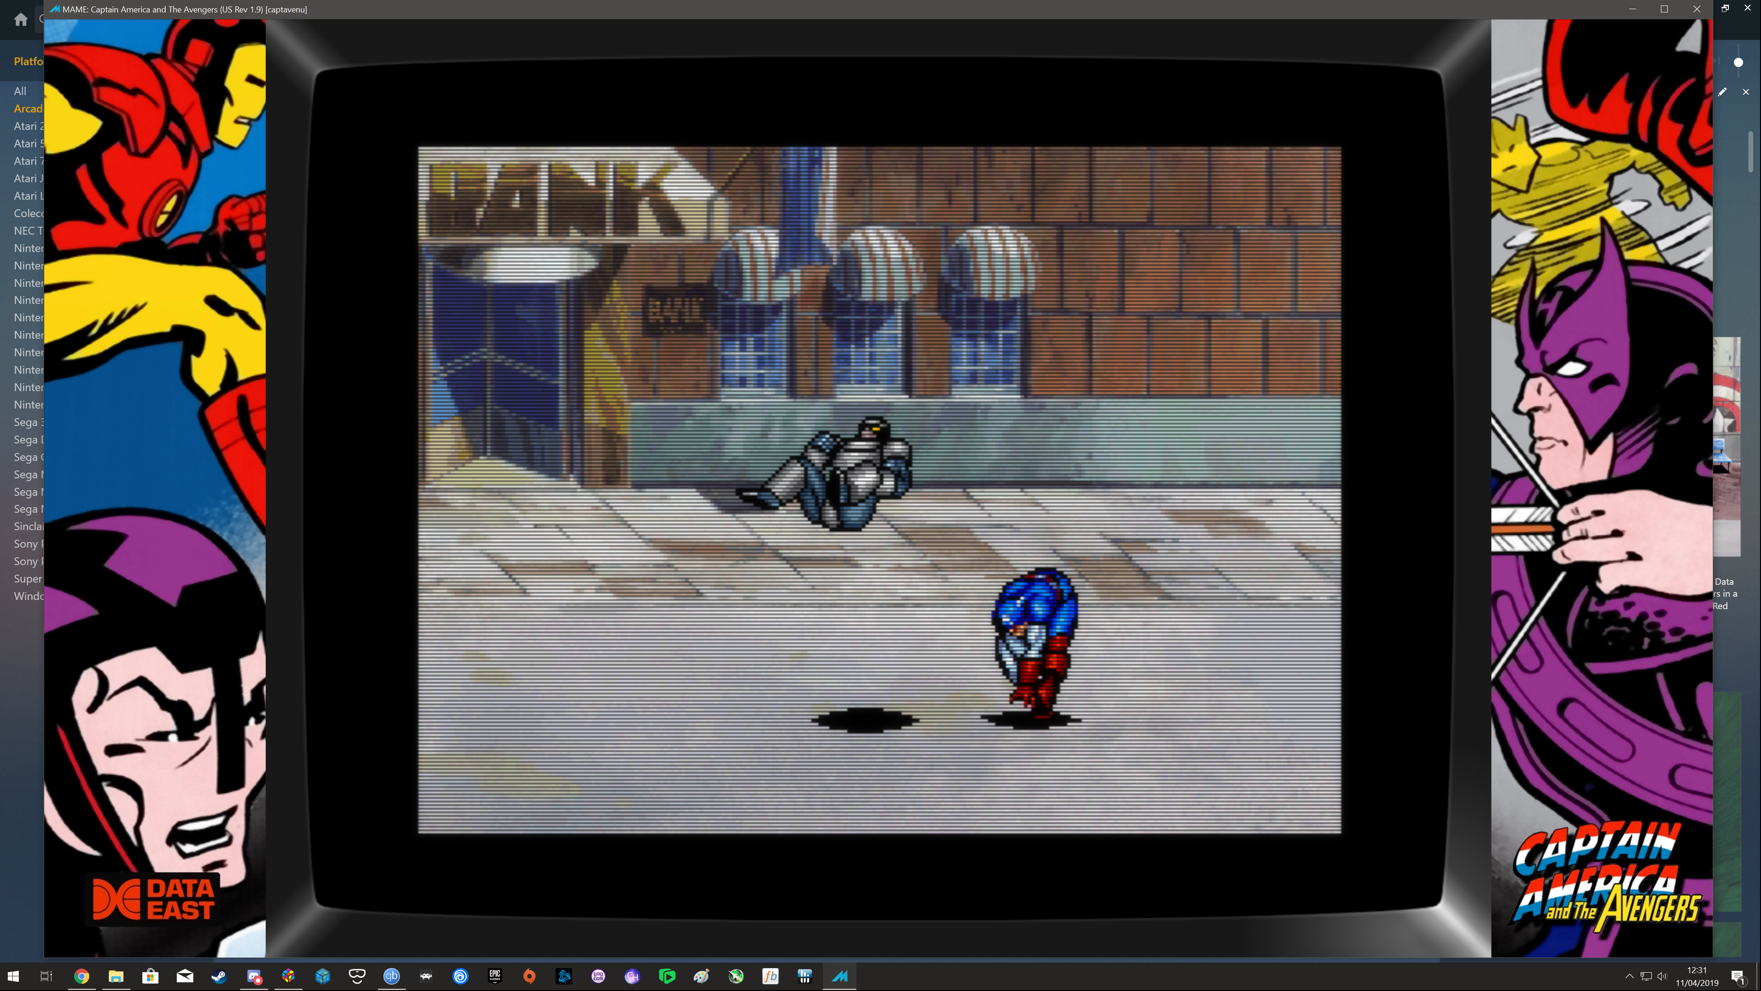Select the Atari 2 platform entry
The width and height of the screenshot is (1761, 991).
point(28,126)
